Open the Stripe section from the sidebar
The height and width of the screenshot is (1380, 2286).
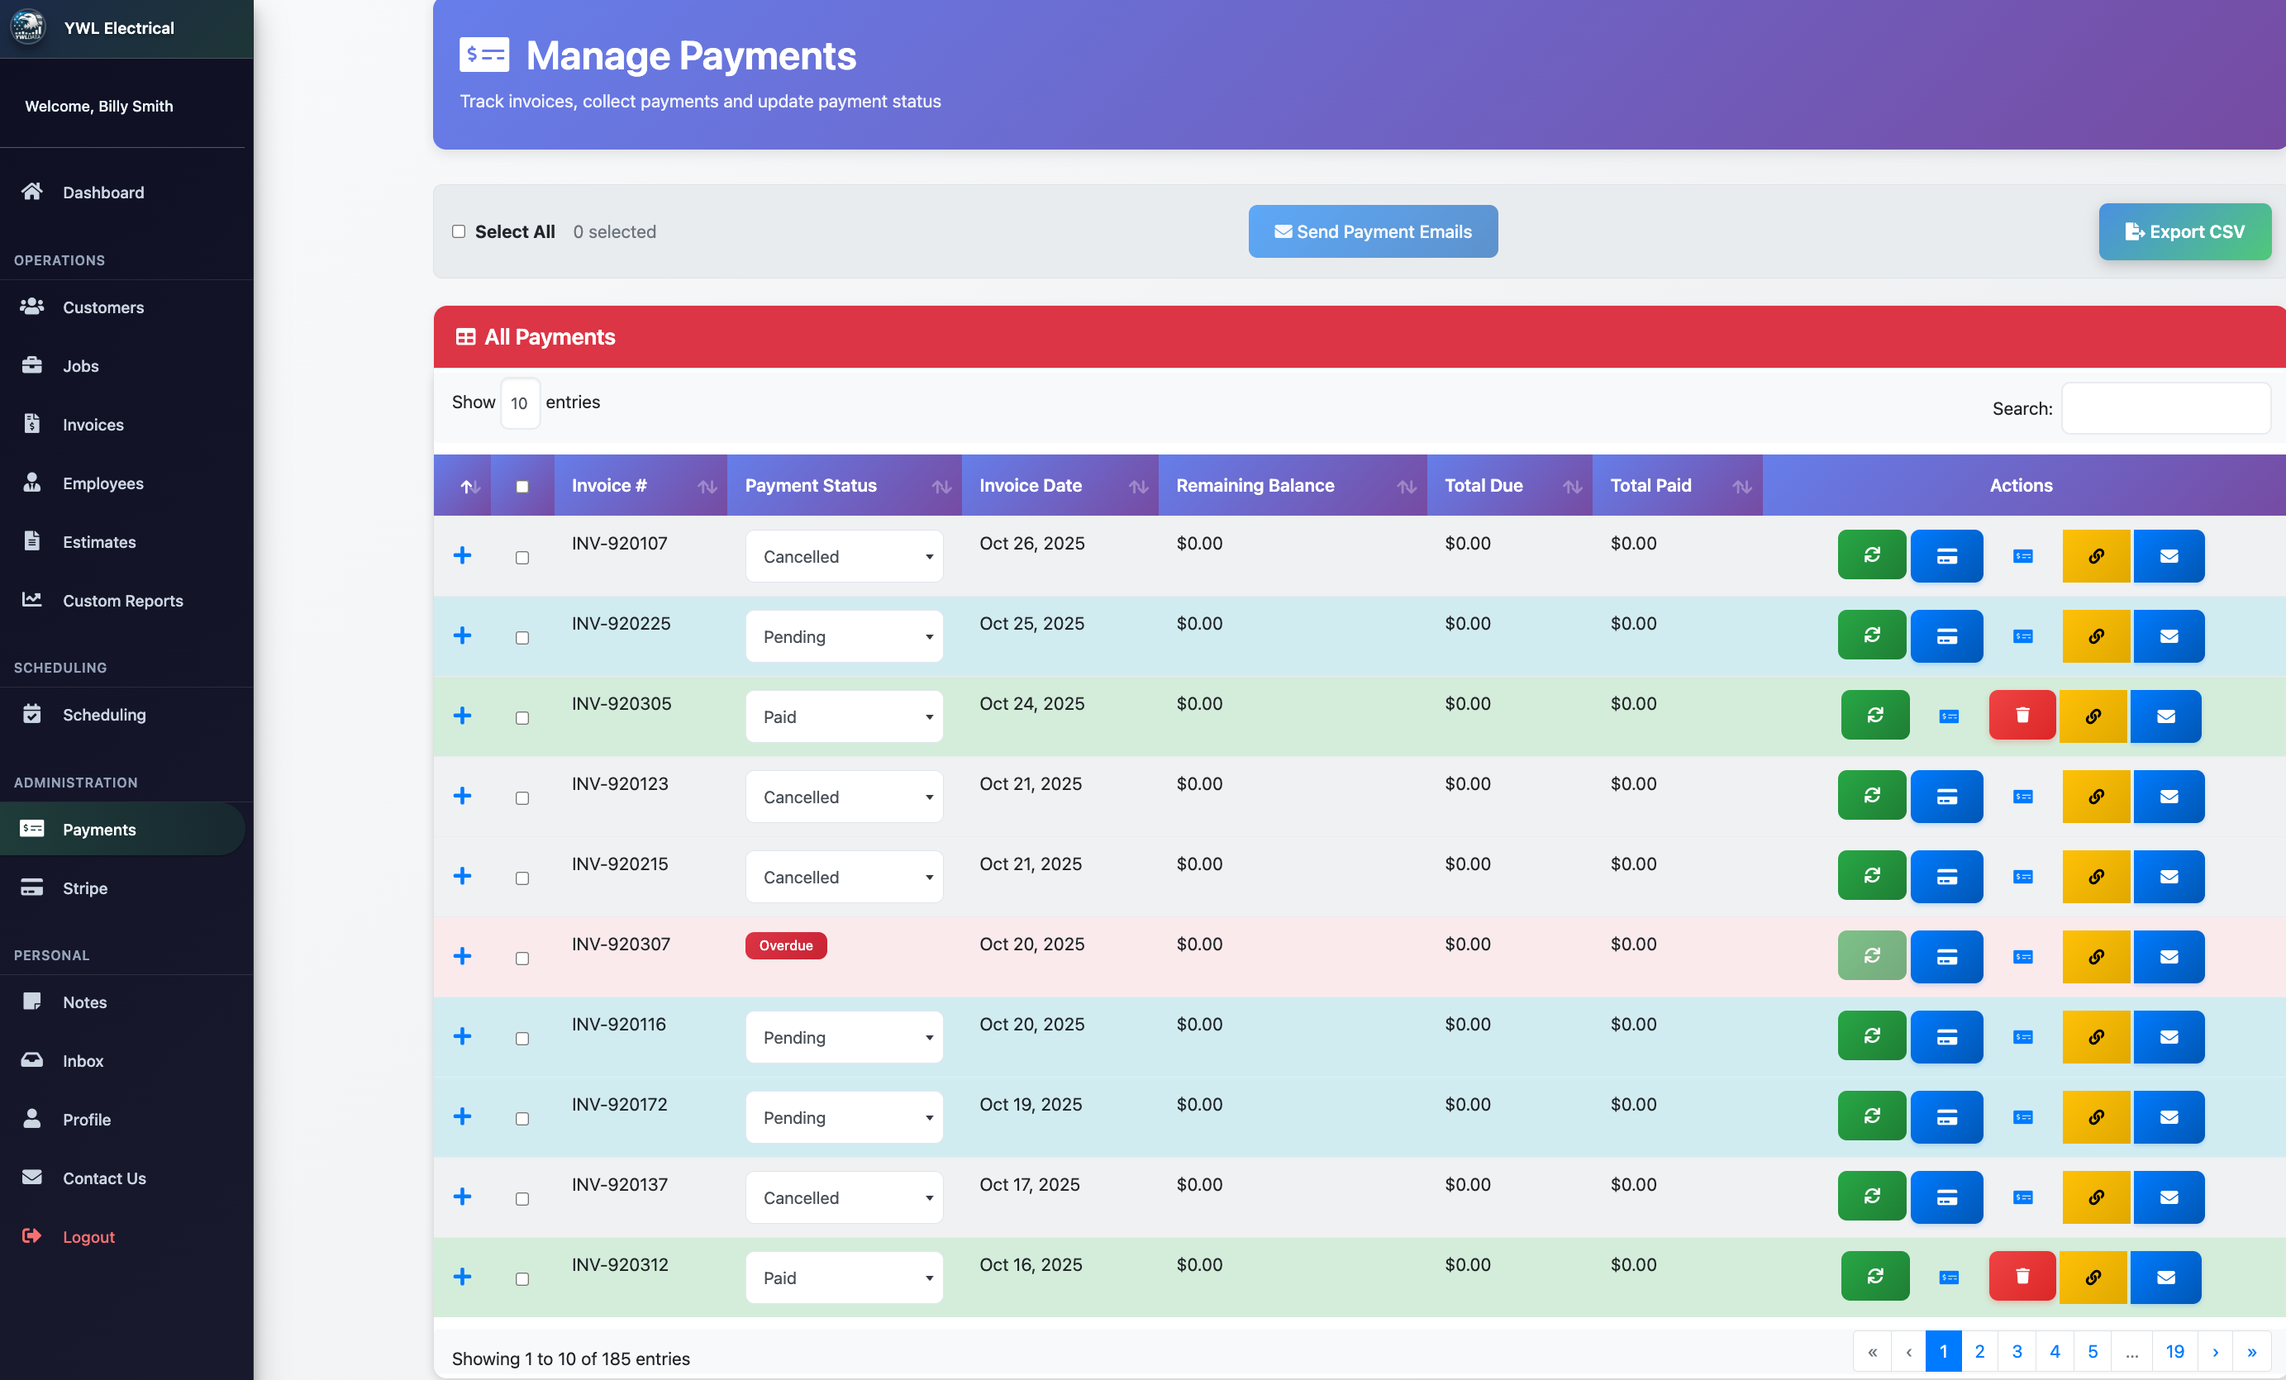click(x=85, y=887)
